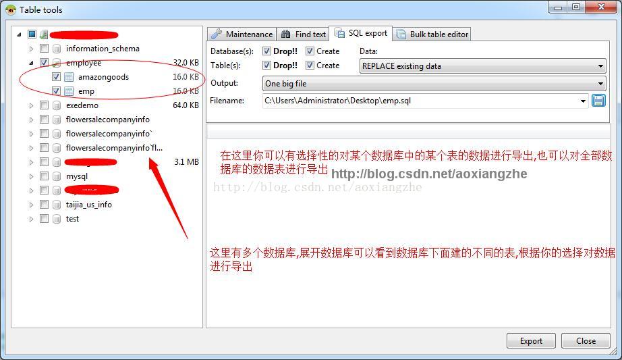
Task: Toggle the Table(s) Create checkbox
Action: pyautogui.click(x=310, y=65)
